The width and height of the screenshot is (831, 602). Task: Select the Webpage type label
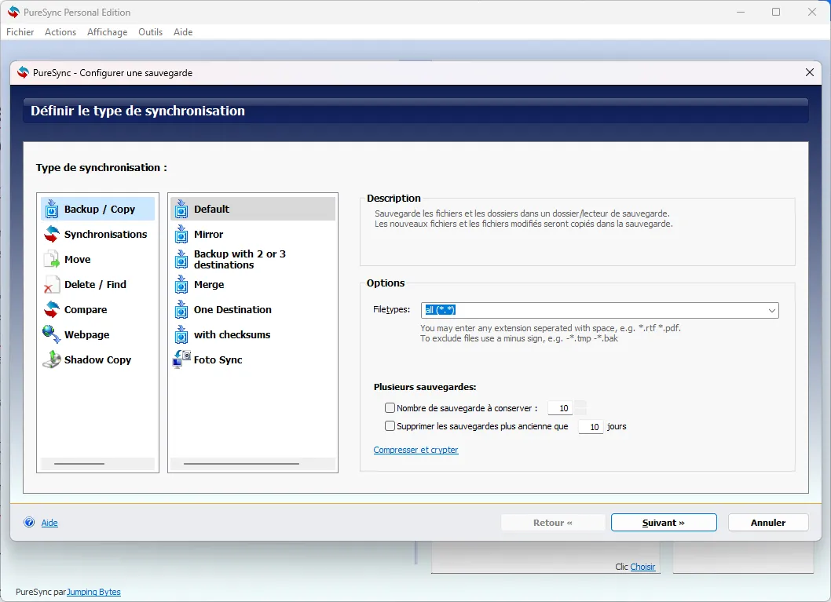tap(87, 334)
